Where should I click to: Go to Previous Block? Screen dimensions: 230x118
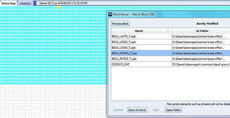120,24
